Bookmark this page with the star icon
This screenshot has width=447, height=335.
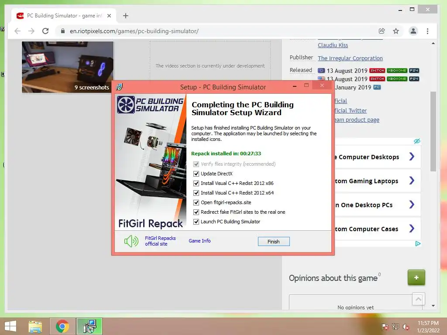point(396,31)
